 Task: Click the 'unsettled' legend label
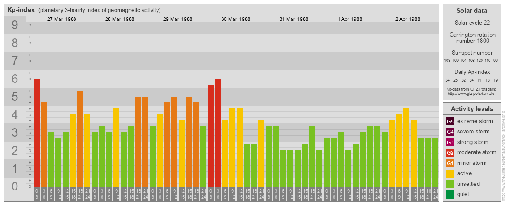point(469,184)
